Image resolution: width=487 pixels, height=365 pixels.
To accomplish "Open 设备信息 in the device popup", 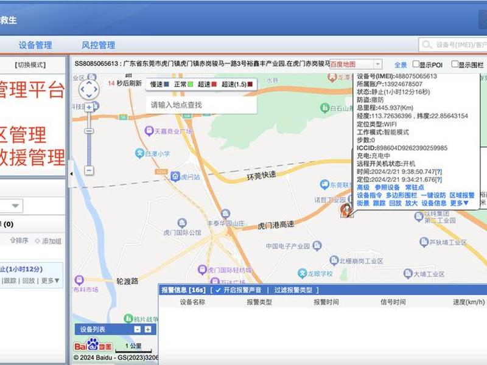I will pos(433,203).
